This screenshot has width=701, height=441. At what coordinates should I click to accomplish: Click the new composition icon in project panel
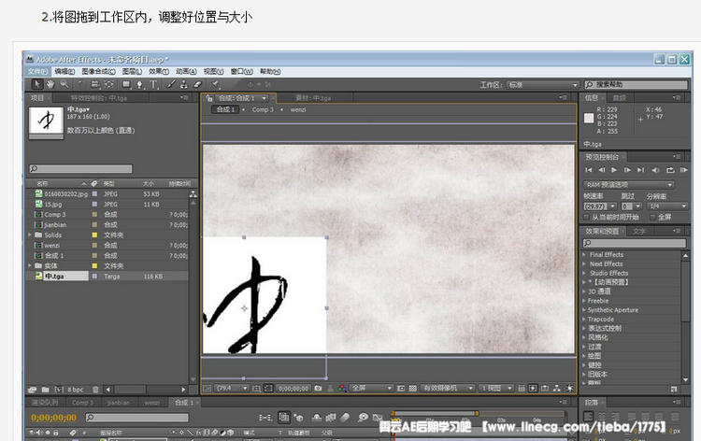[59, 390]
